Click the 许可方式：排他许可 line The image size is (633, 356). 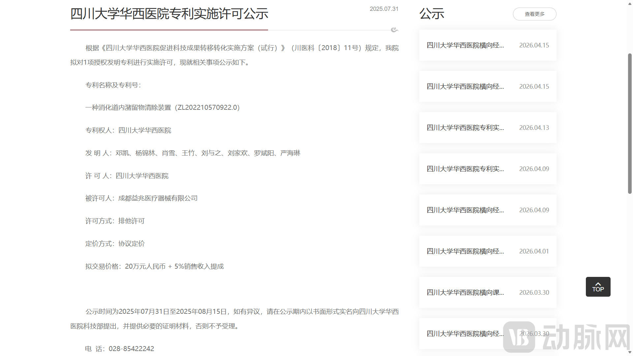click(115, 221)
